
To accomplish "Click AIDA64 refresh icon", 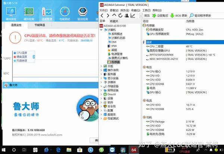I will [x=120, y=16].
